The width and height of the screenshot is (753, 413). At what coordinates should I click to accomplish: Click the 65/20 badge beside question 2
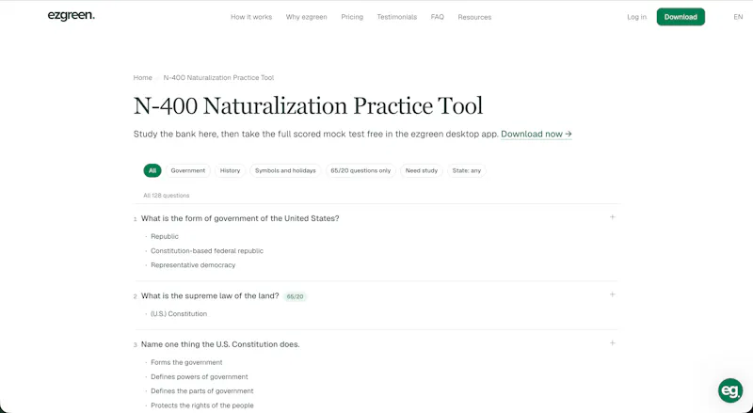(x=295, y=296)
